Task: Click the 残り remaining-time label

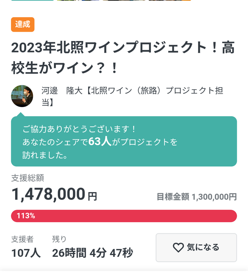Action: (59, 239)
